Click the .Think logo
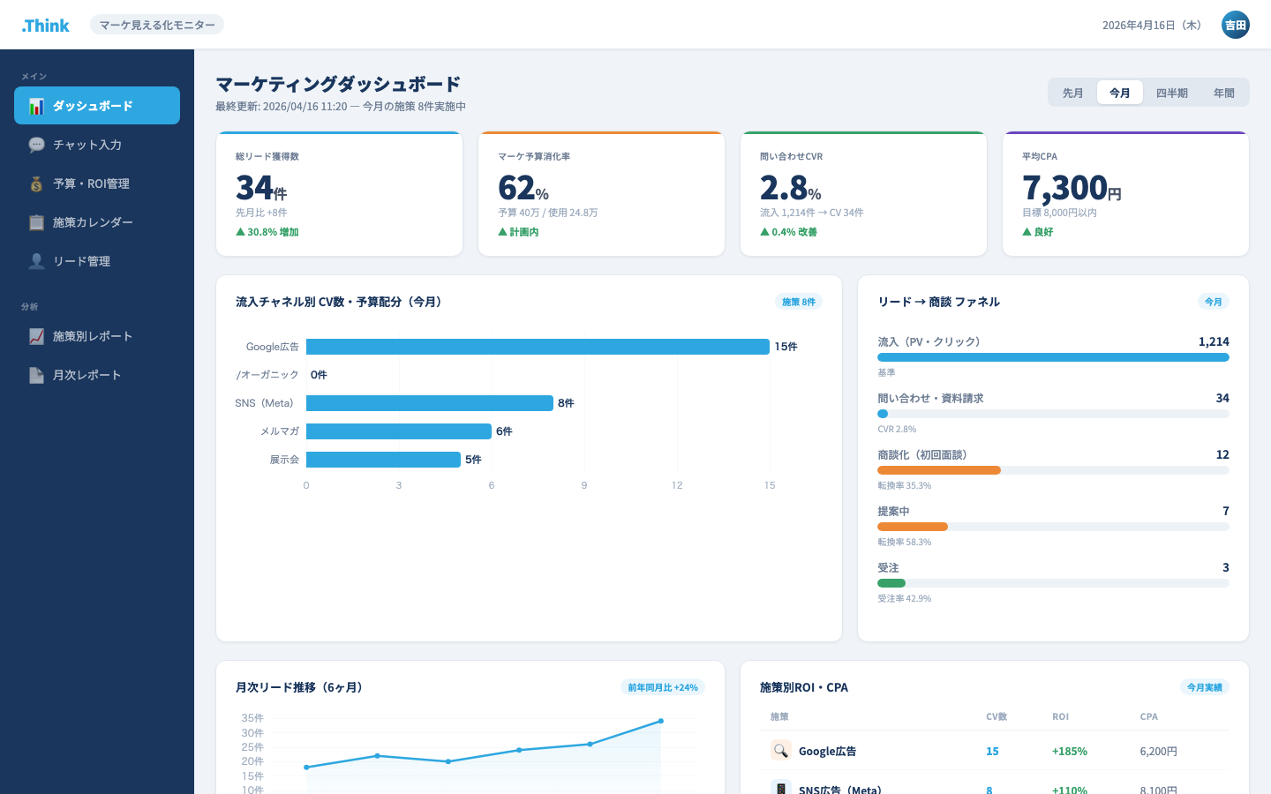The width and height of the screenshot is (1271, 794). pyautogui.click(x=46, y=25)
